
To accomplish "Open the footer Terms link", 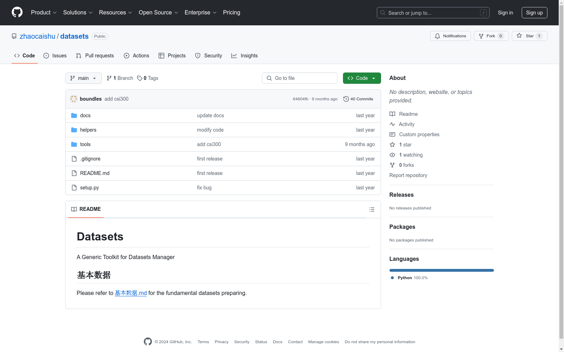I will point(203,342).
